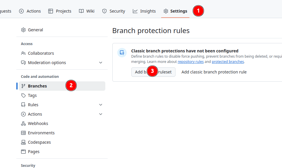Image resolution: width=282 pixels, height=168 pixels.
Task: Click the Pages browser icon
Action: pyautogui.click(x=23, y=152)
